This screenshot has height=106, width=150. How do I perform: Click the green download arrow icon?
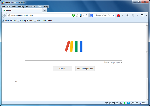click(x=124, y=103)
